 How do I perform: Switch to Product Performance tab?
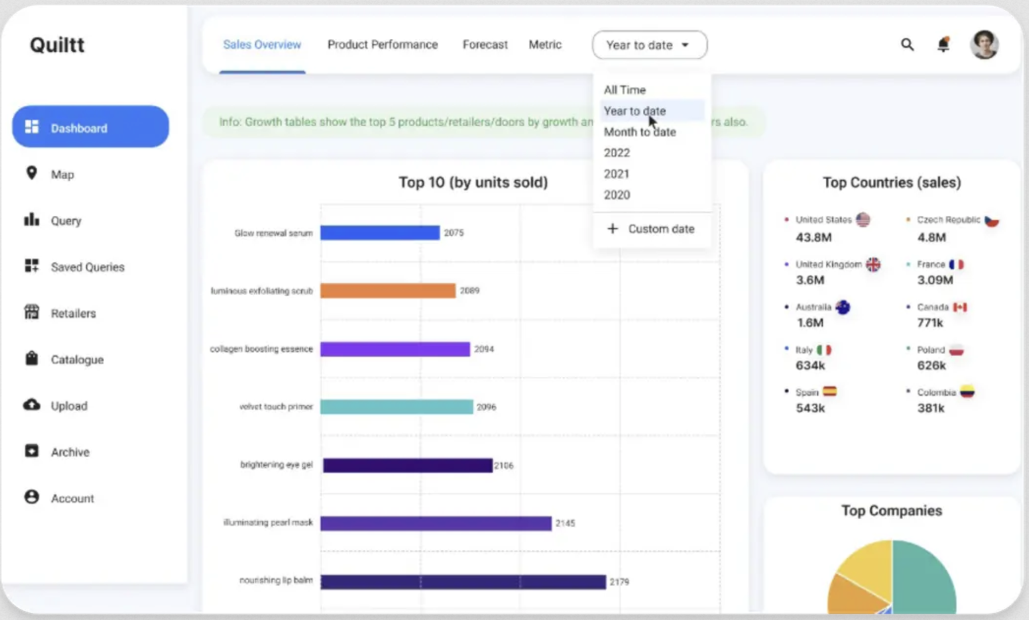click(x=382, y=45)
